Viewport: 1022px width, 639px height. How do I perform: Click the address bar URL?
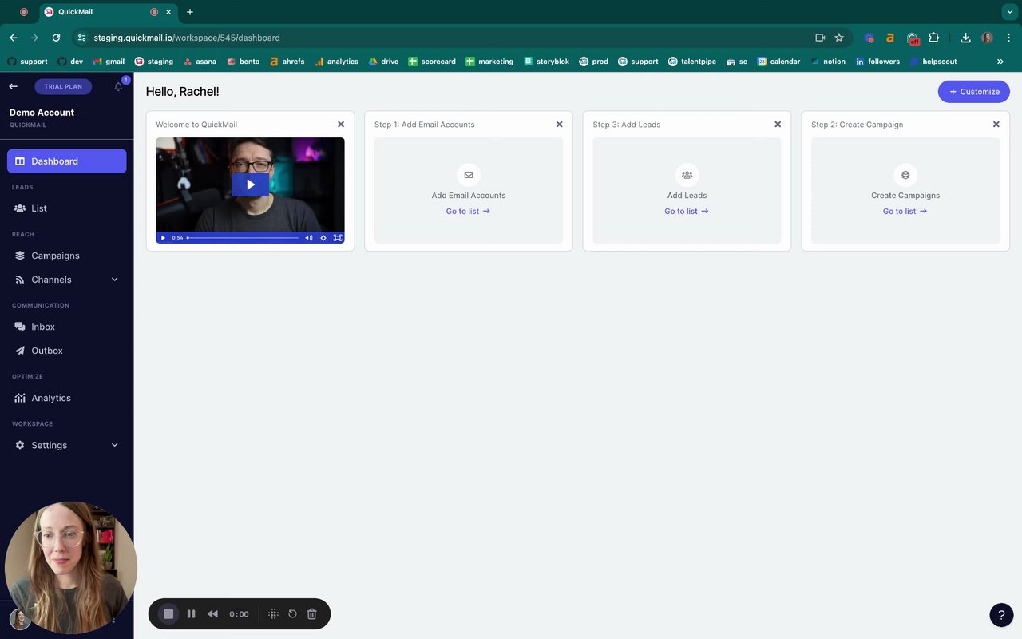187,38
